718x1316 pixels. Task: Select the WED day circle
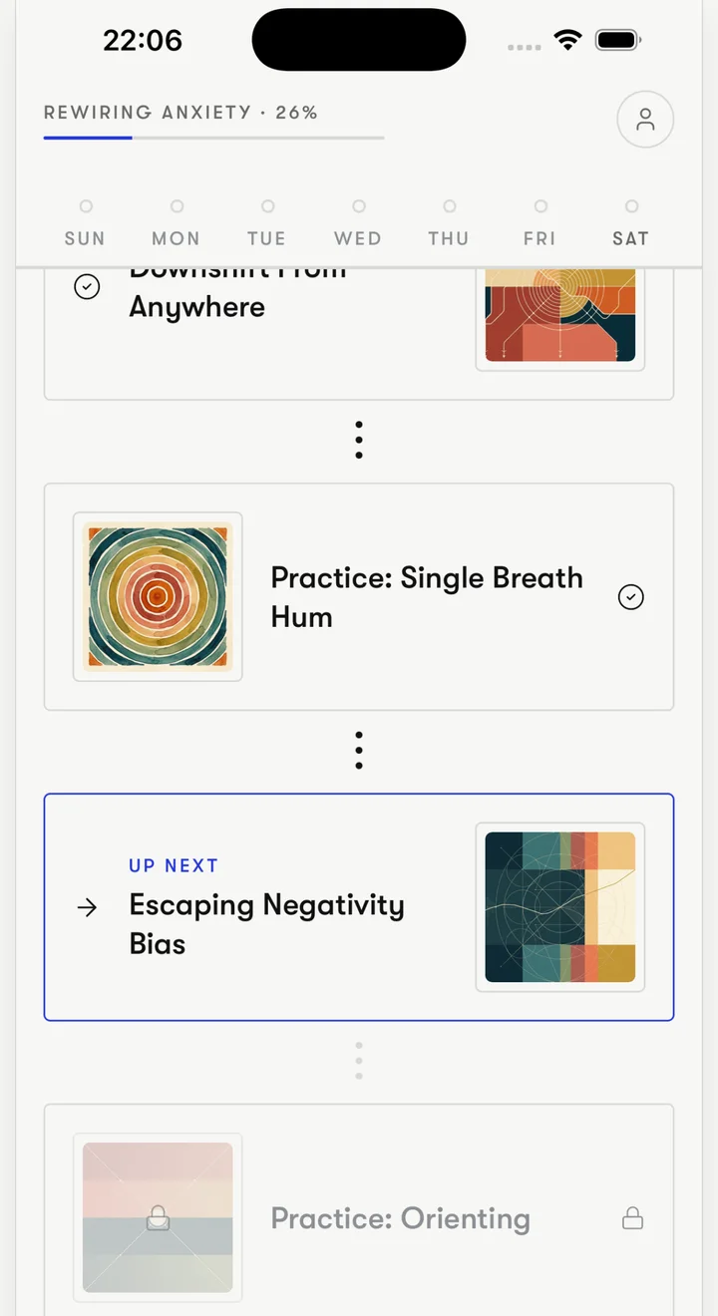pyautogui.click(x=359, y=206)
